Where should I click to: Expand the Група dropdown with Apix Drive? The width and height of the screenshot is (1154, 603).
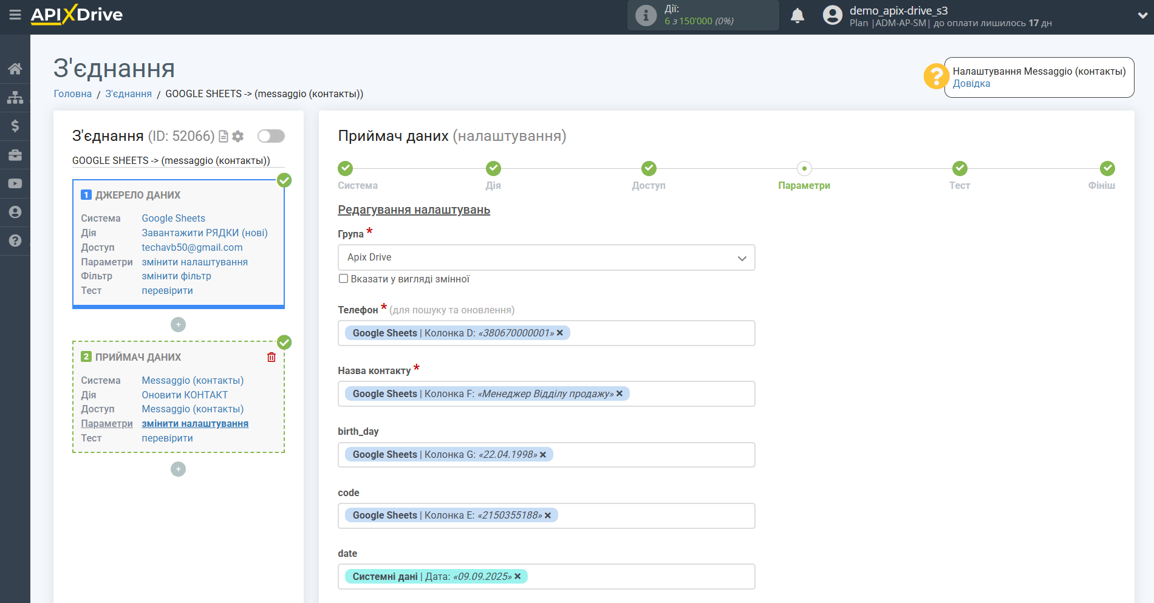click(546, 257)
